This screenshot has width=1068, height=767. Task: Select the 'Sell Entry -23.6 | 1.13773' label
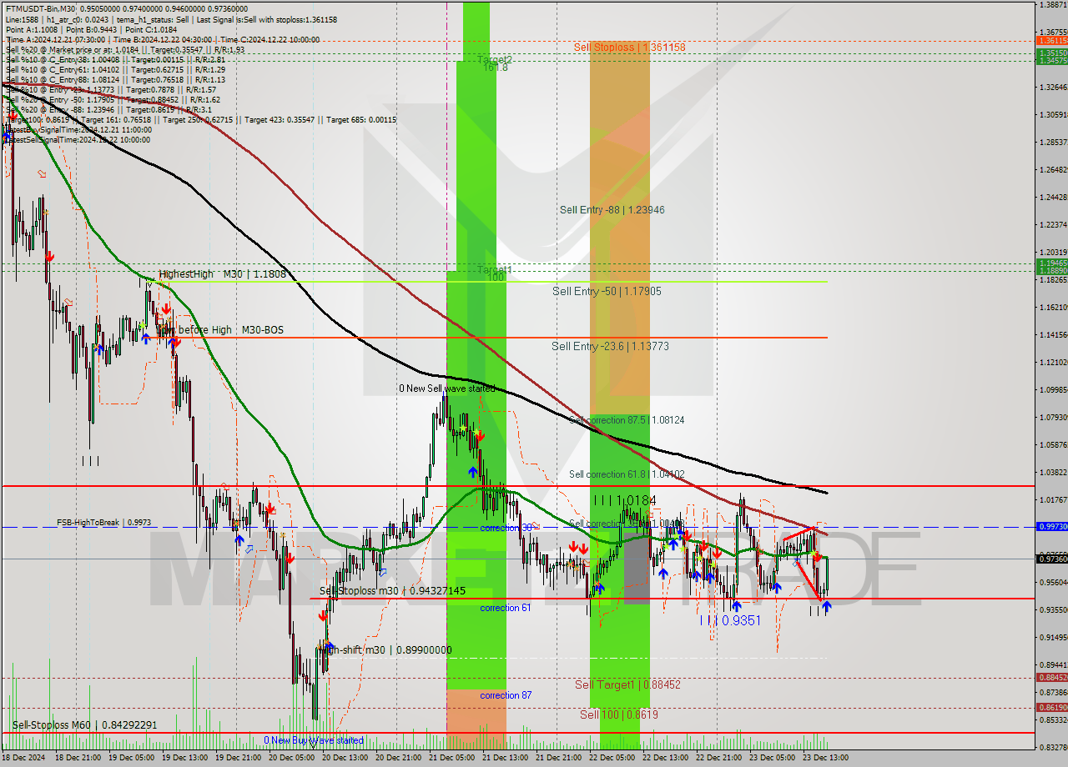(x=610, y=346)
